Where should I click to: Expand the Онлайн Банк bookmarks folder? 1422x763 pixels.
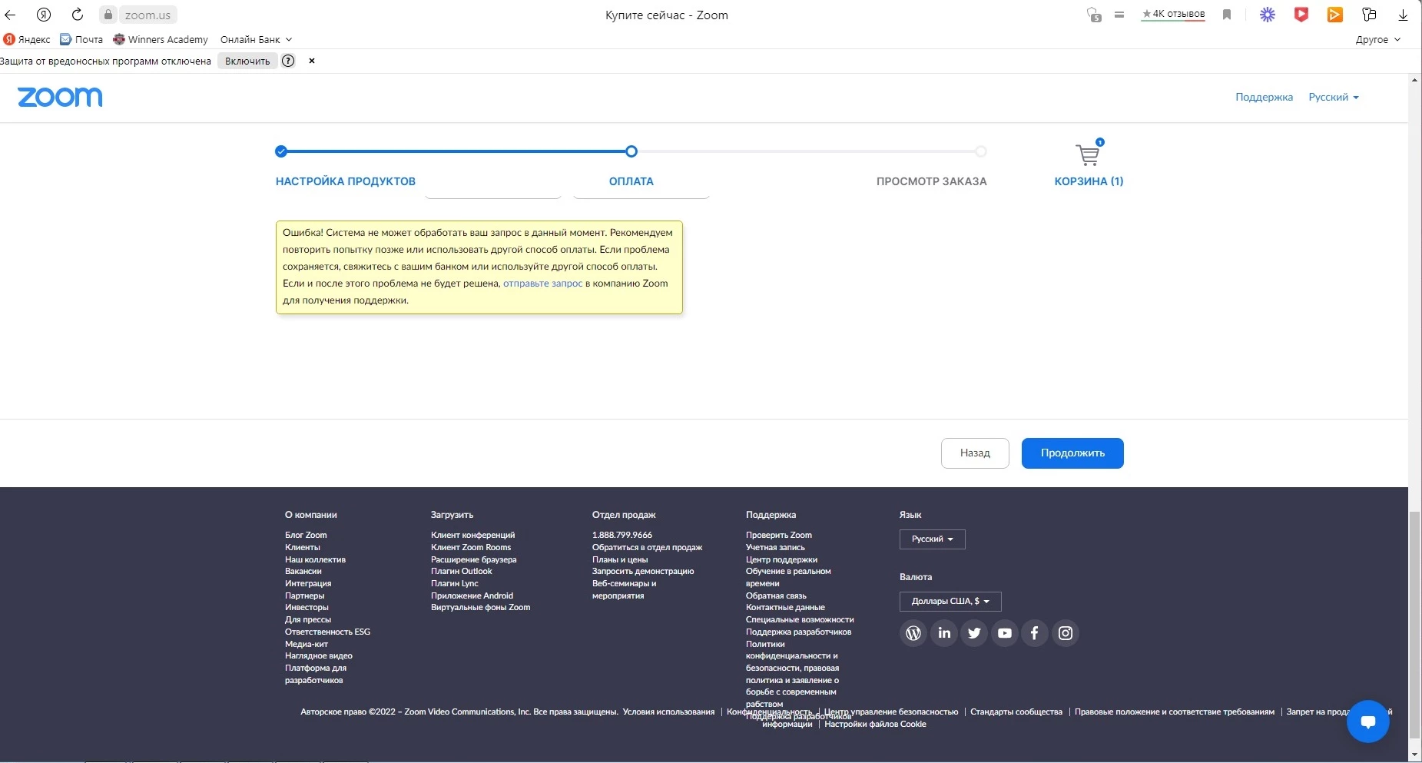pyautogui.click(x=256, y=39)
